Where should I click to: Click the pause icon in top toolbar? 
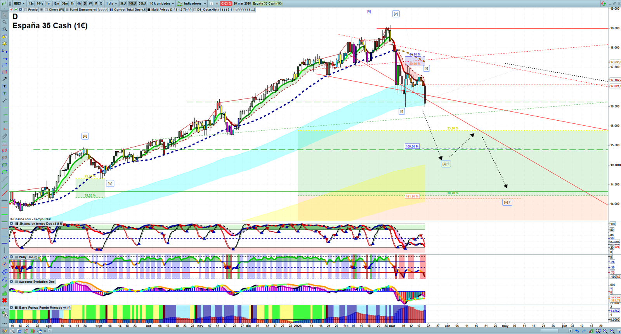[212, 3]
